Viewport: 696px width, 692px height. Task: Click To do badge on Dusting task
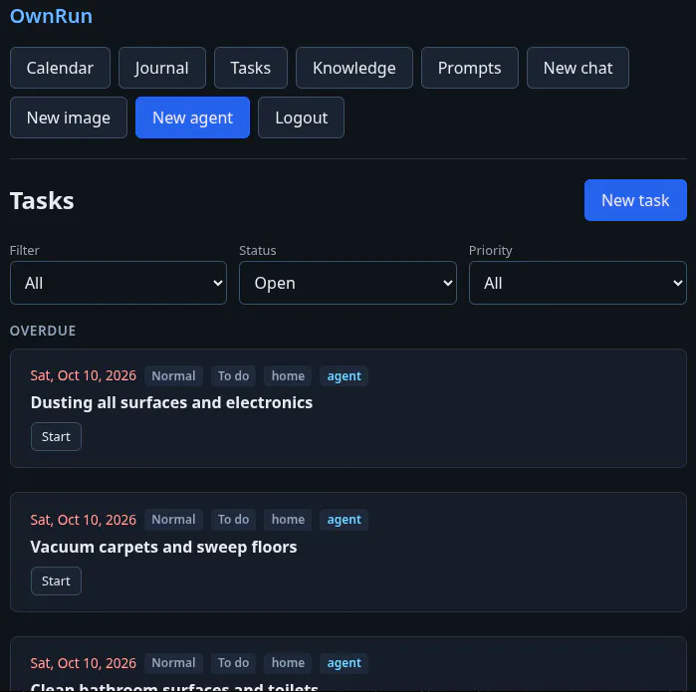[x=233, y=376]
